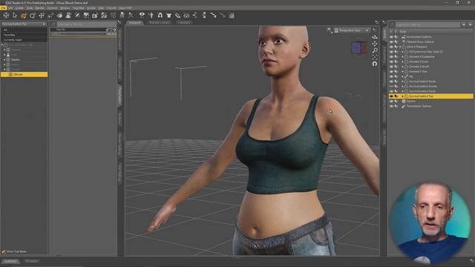Select the Rotate tool

point(33,15)
